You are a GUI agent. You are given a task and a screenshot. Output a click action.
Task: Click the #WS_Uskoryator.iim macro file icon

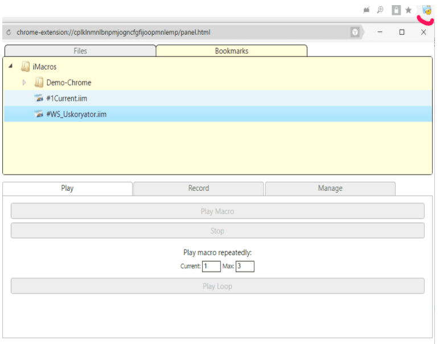(x=39, y=114)
